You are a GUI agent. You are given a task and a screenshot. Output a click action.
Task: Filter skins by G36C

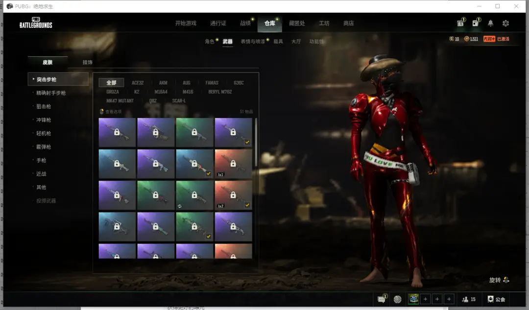(239, 83)
